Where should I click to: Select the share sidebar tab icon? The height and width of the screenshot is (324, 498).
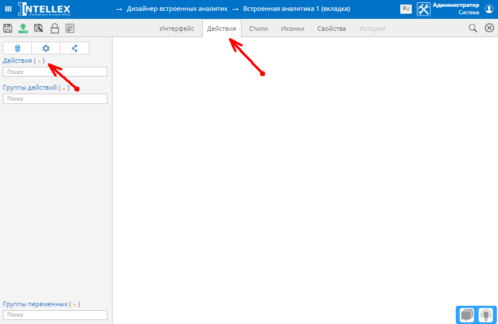coord(74,48)
